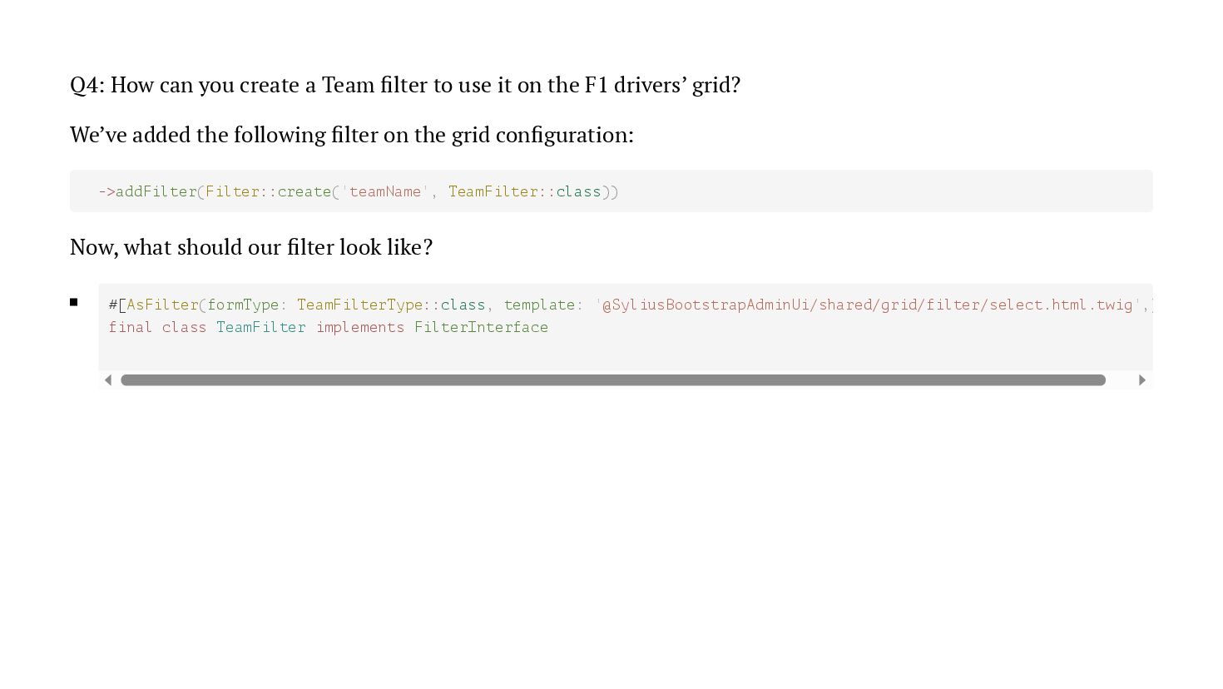Click the square bullet marker beside the answer
1223x689 pixels.
click(74, 302)
